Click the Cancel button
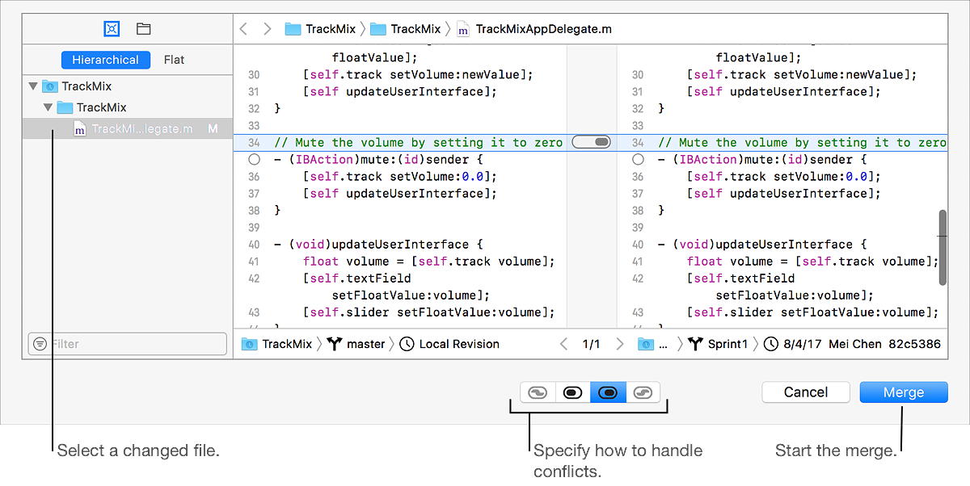Image resolution: width=970 pixels, height=486 pixels. click(x=806, y=392)
